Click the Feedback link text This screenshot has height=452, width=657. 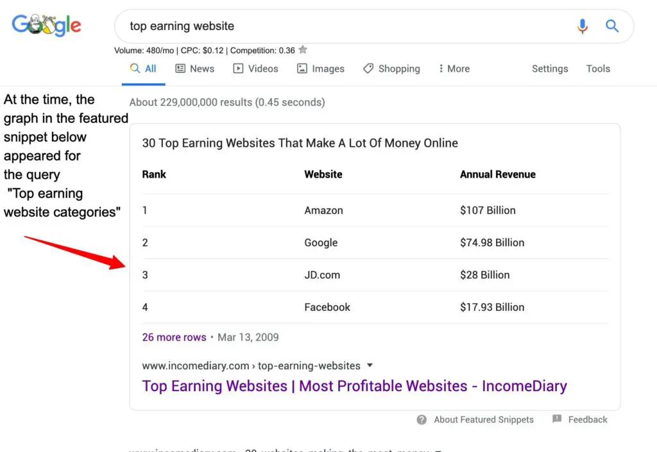pyautogui.click(x=588, y=419)
